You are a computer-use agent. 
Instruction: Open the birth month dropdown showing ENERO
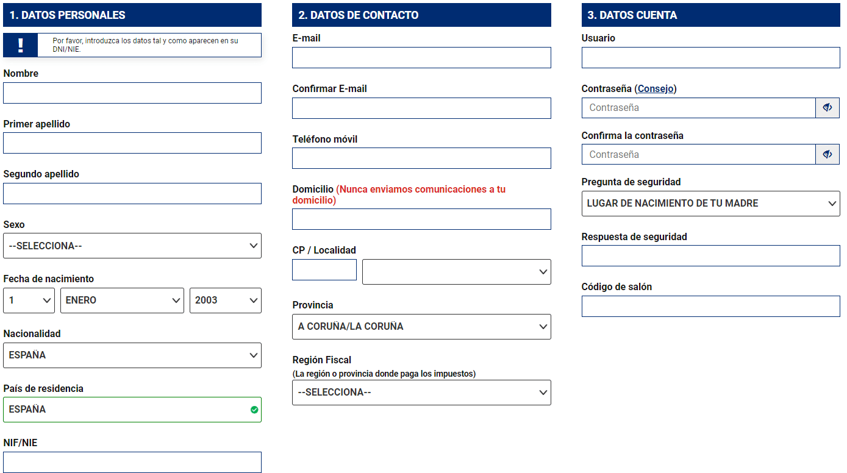122,301
